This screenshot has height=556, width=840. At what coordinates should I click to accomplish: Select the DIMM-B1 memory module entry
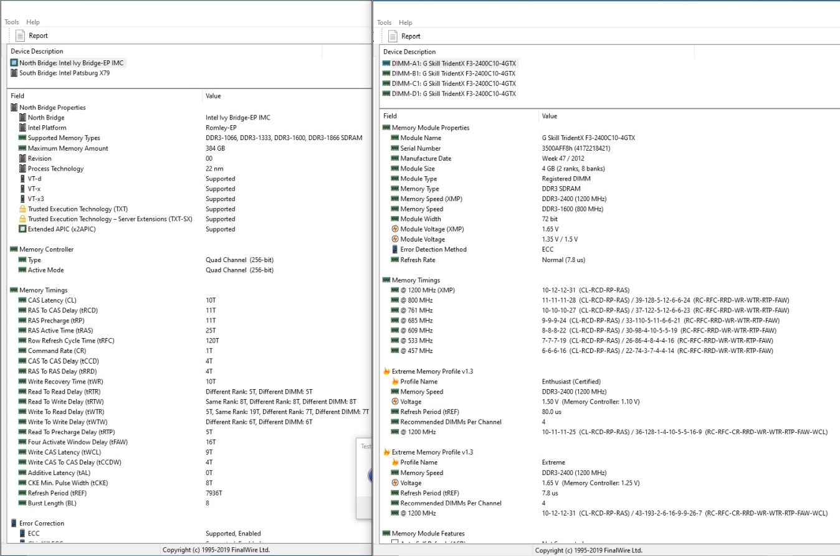449,73
